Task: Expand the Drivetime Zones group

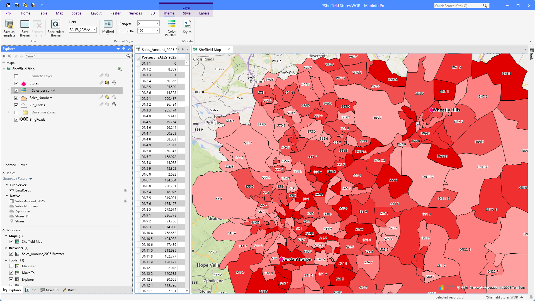Action: pos(8,112)
